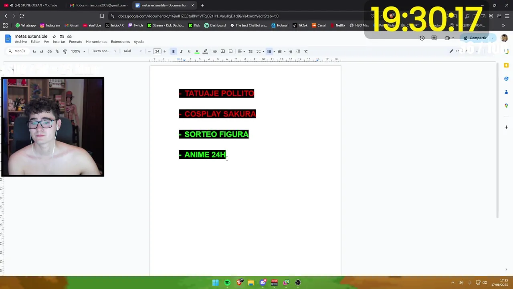Open the editing mode dropdown
The image size is (513, 289).
(x=463, y=51)
